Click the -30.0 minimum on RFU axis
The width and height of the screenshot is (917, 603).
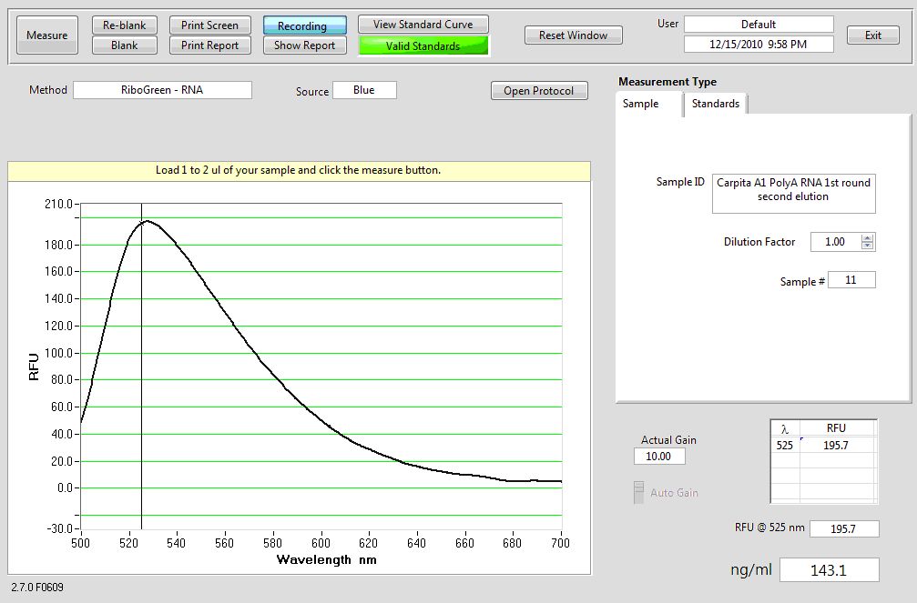point(60,528)
